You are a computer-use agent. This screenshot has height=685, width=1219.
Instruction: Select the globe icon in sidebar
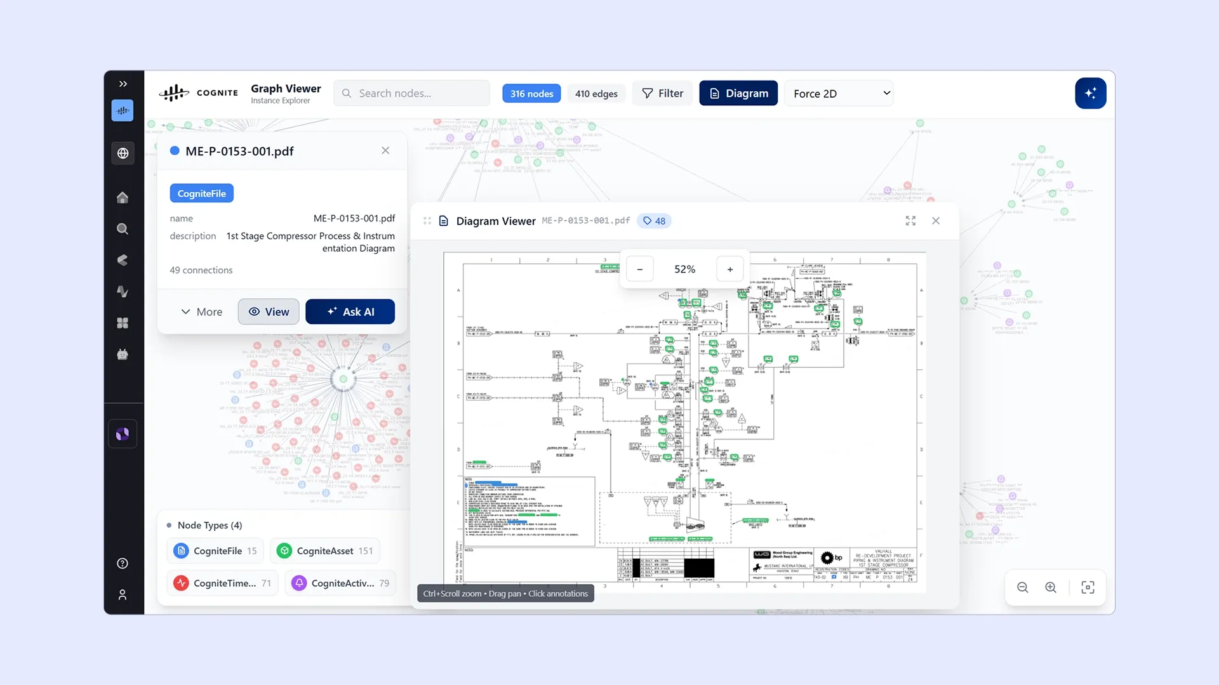[123, 153]
